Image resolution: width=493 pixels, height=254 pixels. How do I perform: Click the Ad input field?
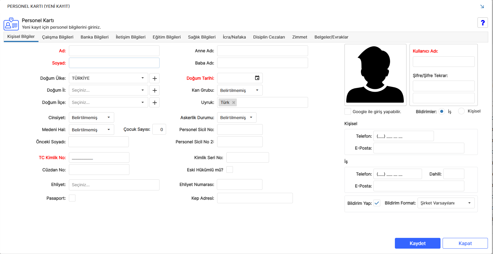[x=114, y=51]
